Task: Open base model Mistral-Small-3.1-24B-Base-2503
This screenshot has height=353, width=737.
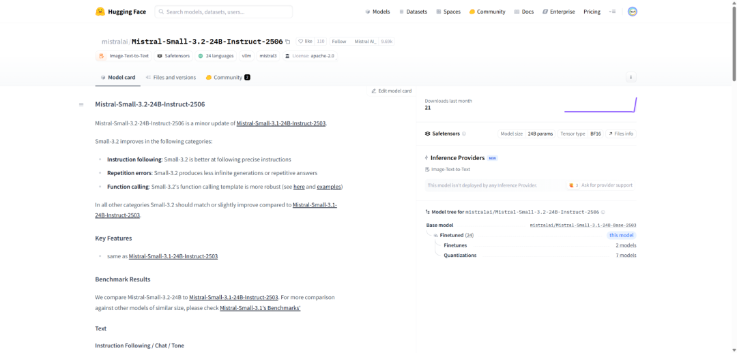Action: (x=583, y=226)
